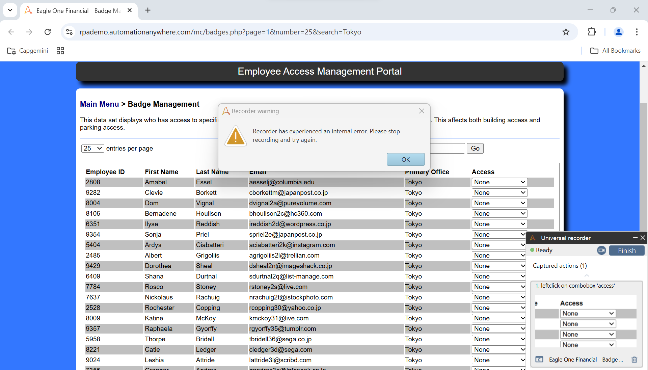
Task: Open Access dropdown for Thorpe Bridell
Action: pos(499,339)
